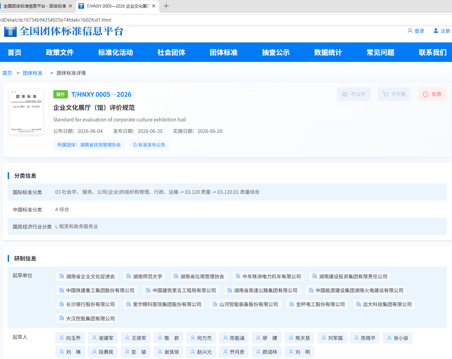Click the 注册 link
Screen dimensions: 452x359
click(445, 31)
